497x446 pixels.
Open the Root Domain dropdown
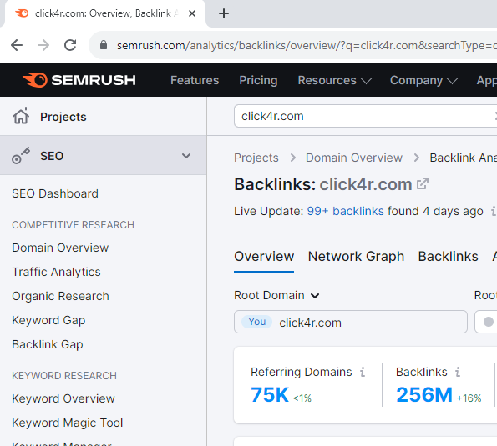click(276, 295)
